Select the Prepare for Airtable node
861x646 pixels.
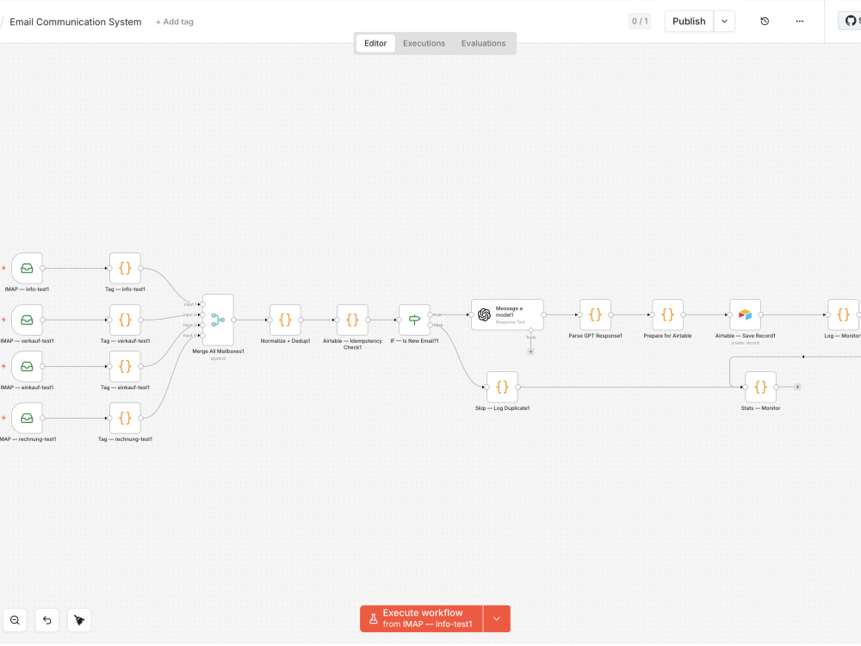(x=668, y=314)
